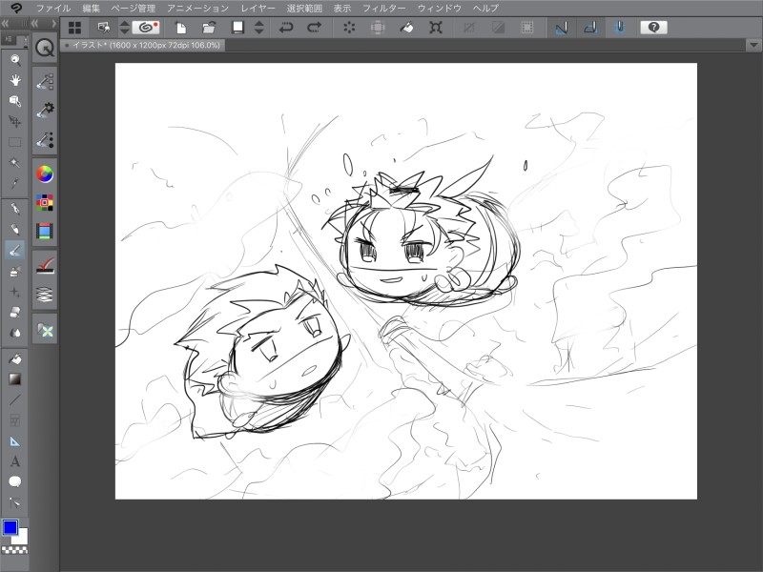This screenshot has height=572, width=763.
Task: Click the Invert selection icon
Action: [x=498, y=28]
